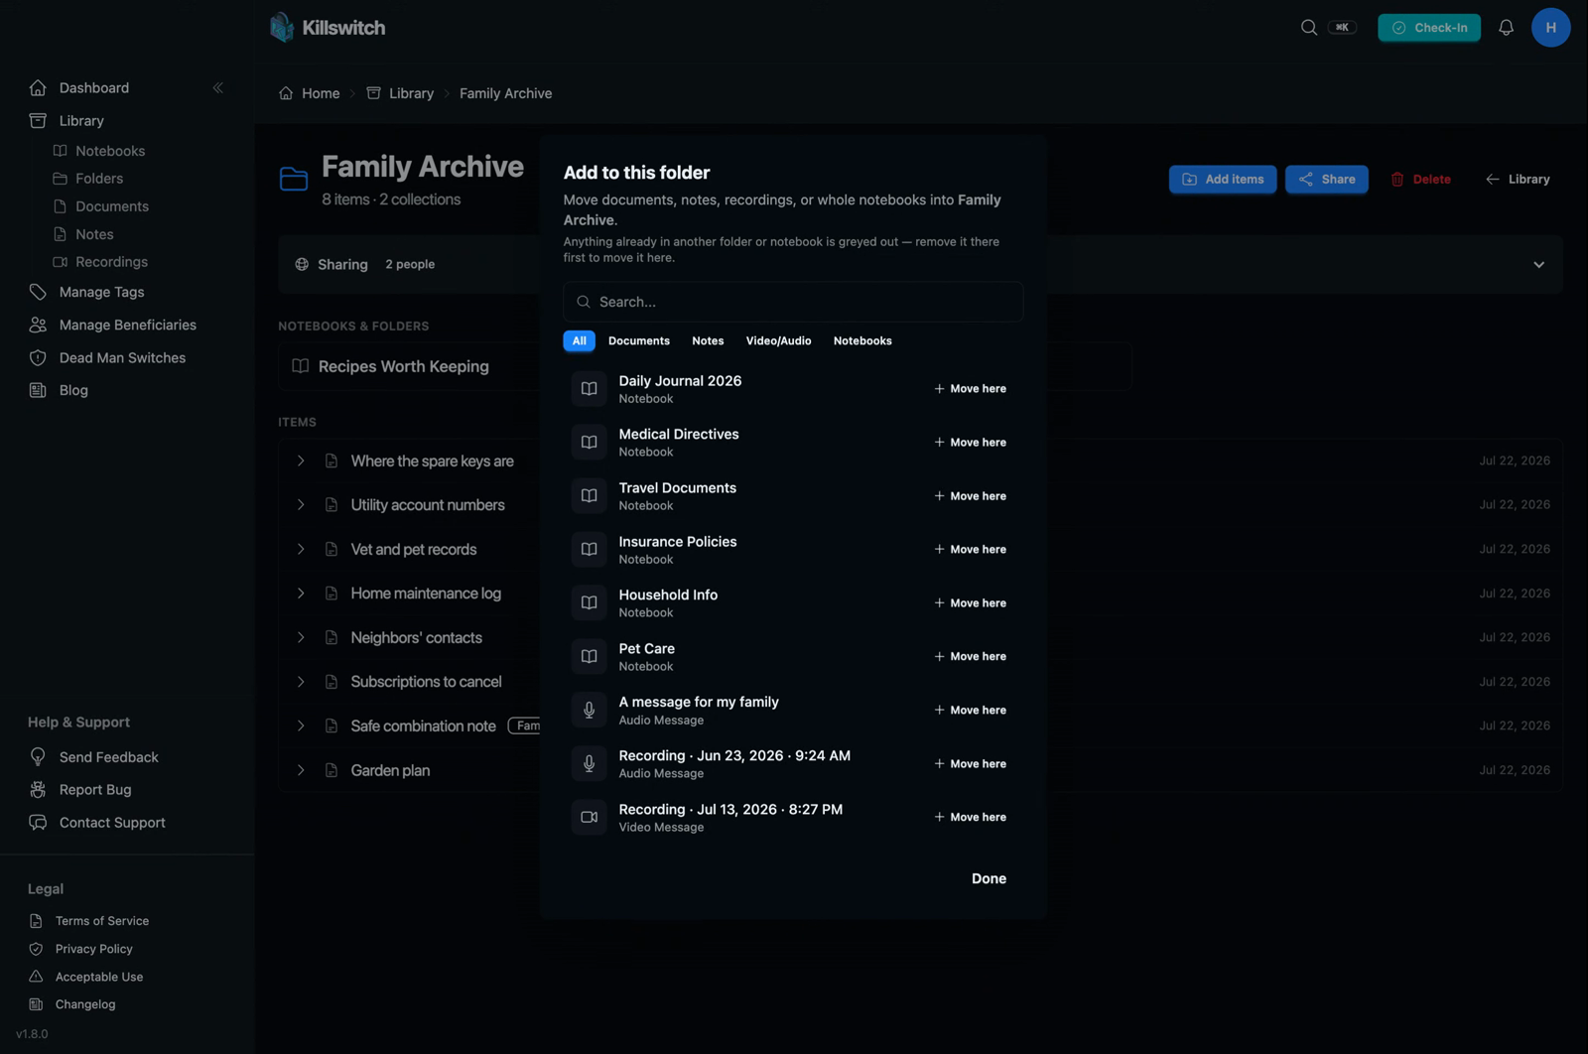Click Daily Journal 2026 notebook icon
1588x1054 pixels.
click(589, 389)
